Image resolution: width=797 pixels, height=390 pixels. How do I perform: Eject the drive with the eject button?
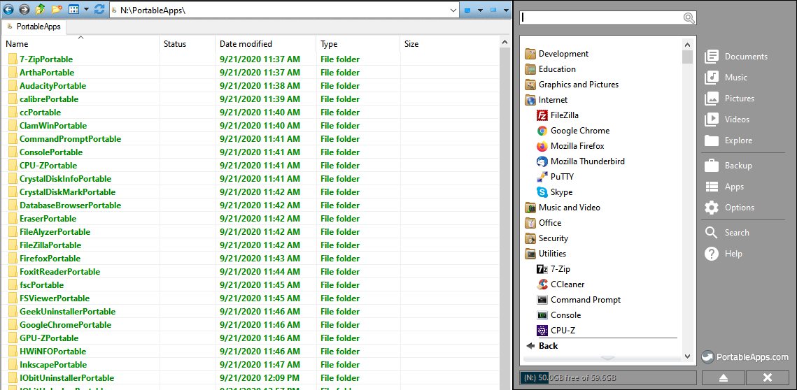click(x=724, y=378)
